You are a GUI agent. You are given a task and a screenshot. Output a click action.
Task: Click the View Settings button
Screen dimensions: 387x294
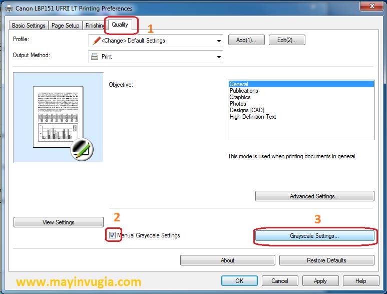pyautogui.click(x=59, y=222)
